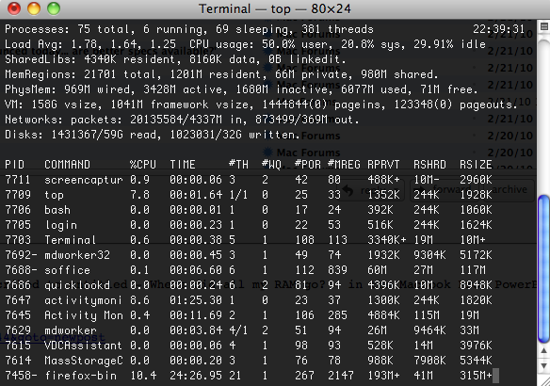Click the SharedLibs summary line

coord(175,59)
